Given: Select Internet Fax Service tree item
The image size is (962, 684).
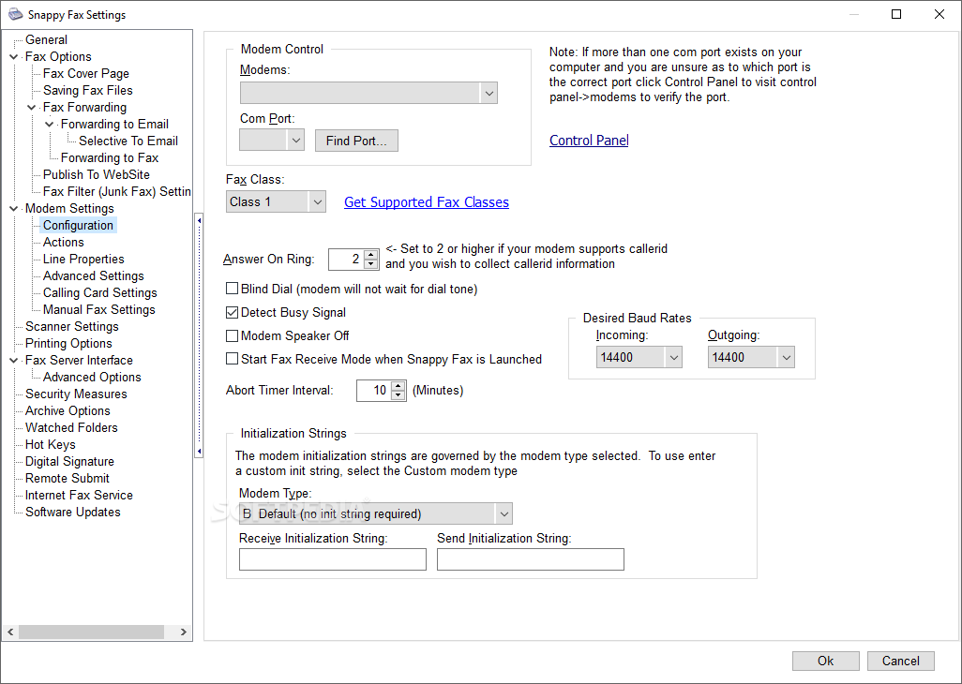Looking at the screenshot, I should coord(79,496).
